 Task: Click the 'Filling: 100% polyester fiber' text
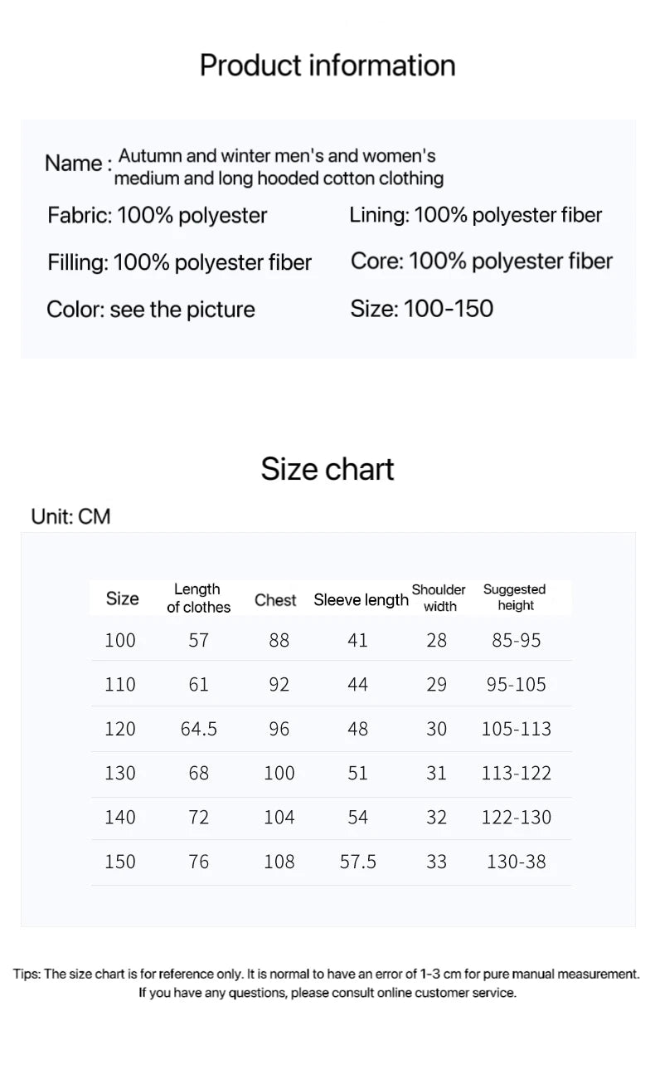(179, 262)
